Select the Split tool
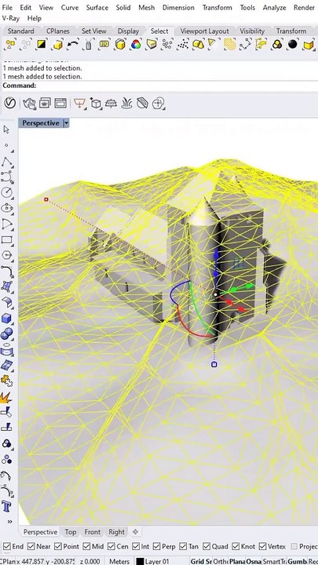318x565 pixels. (6, 428)
